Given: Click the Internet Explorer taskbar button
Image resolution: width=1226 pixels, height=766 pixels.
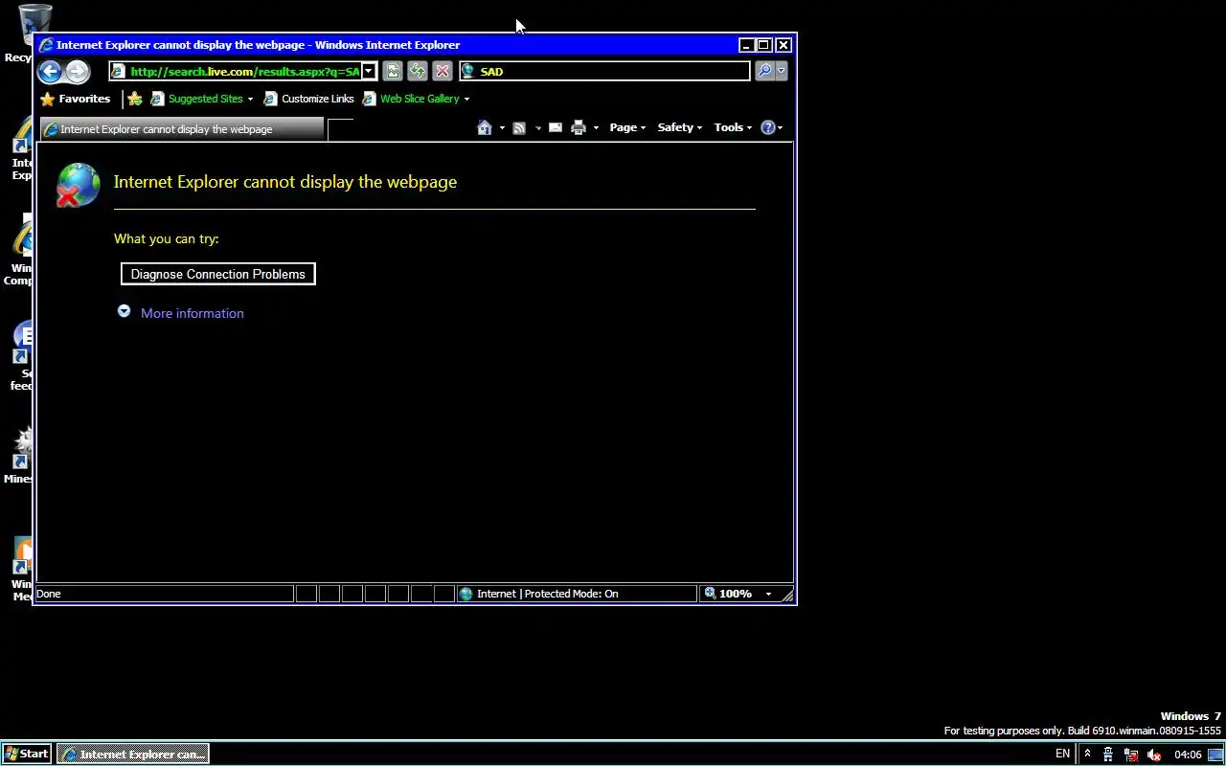Looking at the screenshot, I should 132,754.
